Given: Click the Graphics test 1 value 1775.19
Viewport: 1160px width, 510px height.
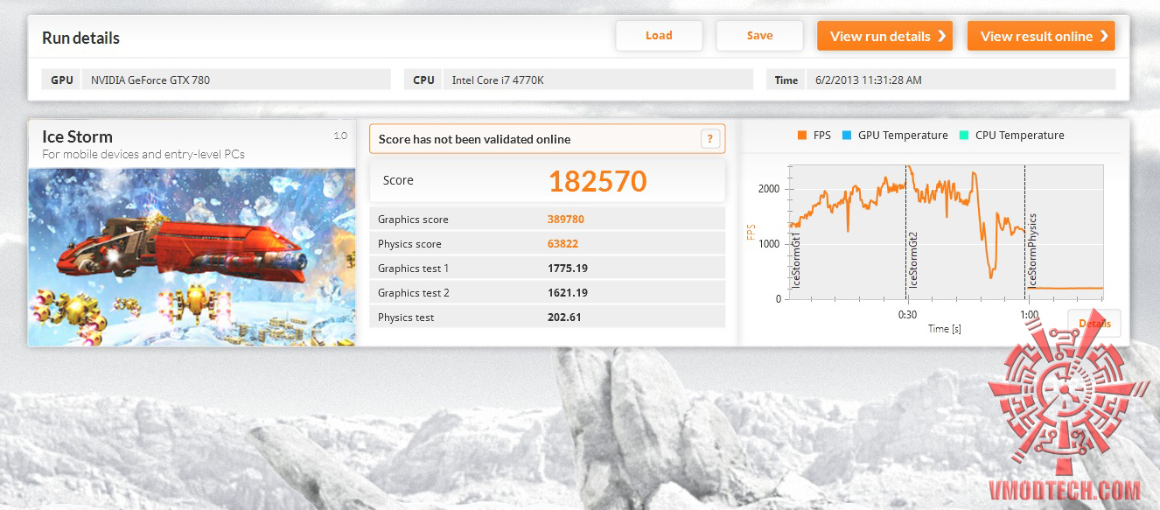Looking at the screenshot, I should click(568, 269).
